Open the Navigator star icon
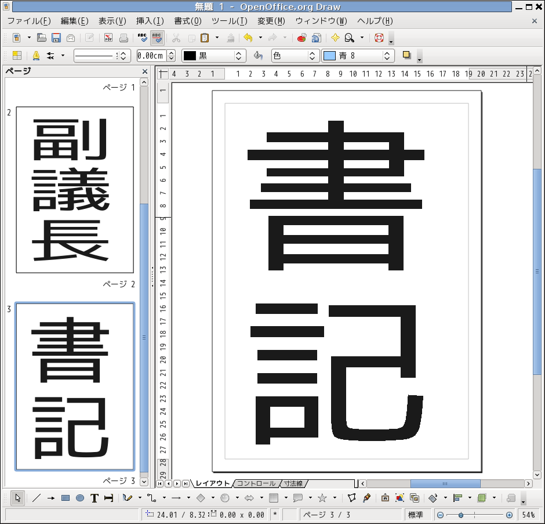 [x=335, y=38]
